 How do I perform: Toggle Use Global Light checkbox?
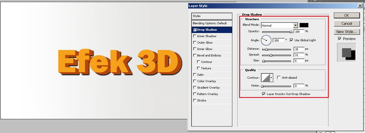pyautogui.click(x=291, y=40)
